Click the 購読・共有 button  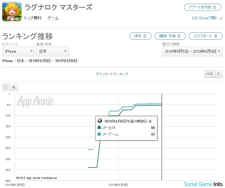(170, 36)
